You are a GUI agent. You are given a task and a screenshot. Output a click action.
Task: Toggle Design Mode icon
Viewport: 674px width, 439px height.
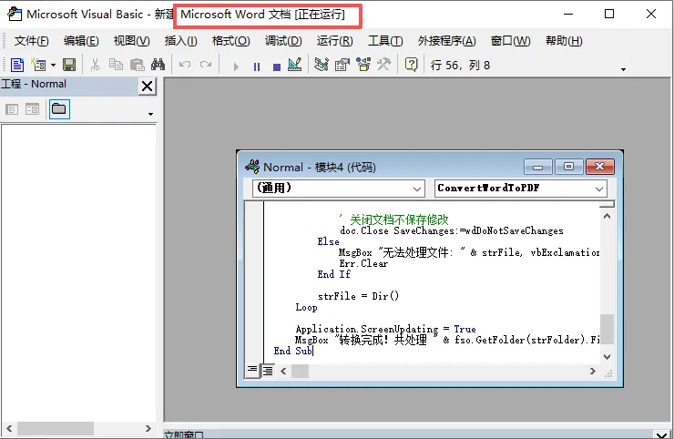[x=295, y=65]
